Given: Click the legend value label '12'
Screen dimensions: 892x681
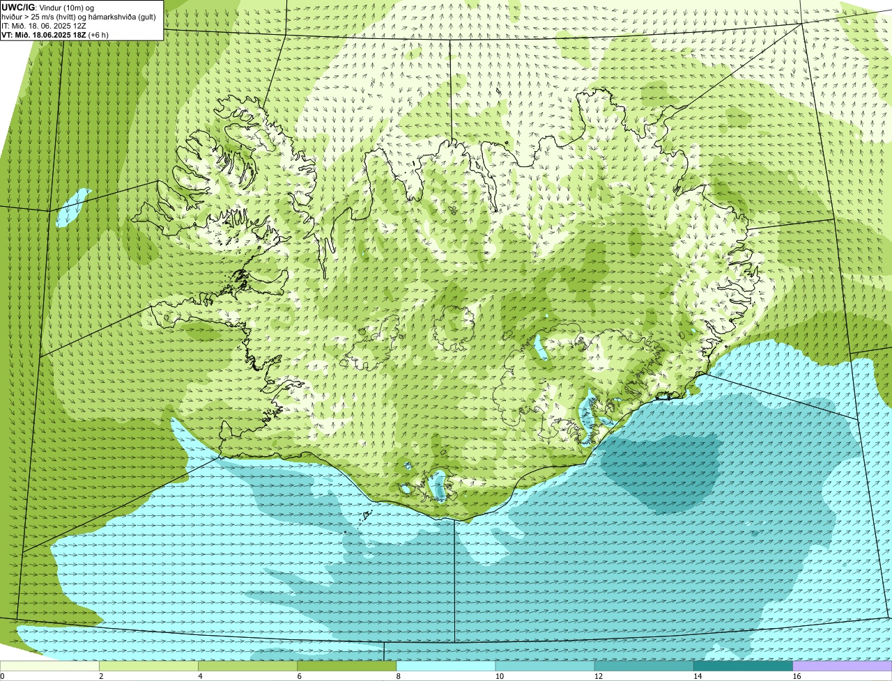Looking at the screenshot, I should click(x=599, y=676).
